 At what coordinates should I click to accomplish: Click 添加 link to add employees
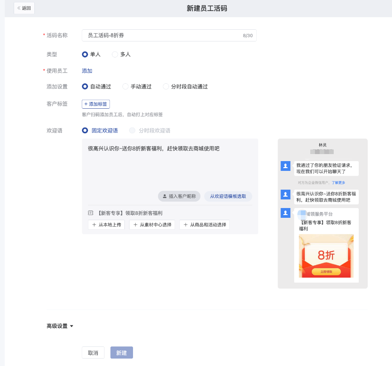(87, 71)
